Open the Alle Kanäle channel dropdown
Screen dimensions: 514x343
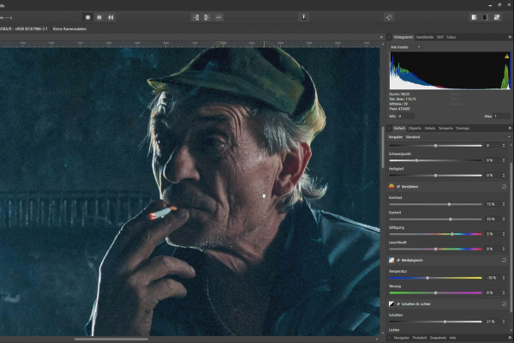(405, 47)
